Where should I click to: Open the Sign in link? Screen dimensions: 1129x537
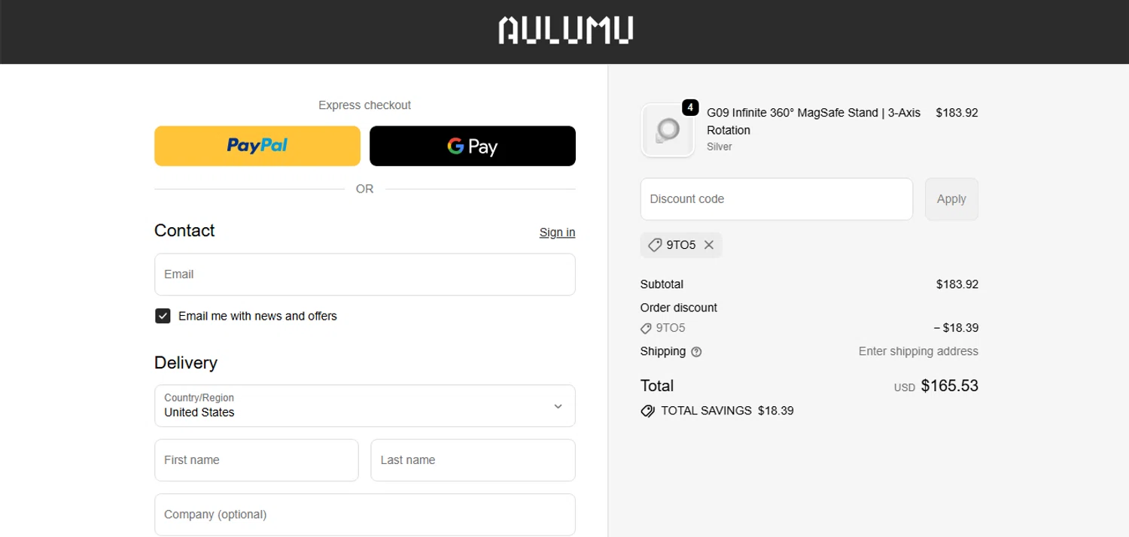(557, 232)
